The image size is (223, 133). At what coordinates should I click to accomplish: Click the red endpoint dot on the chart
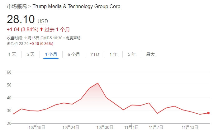[x=208, y=113]
